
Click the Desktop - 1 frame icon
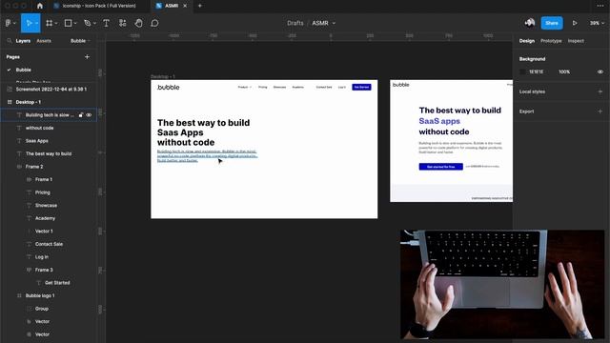coord(10,102)
